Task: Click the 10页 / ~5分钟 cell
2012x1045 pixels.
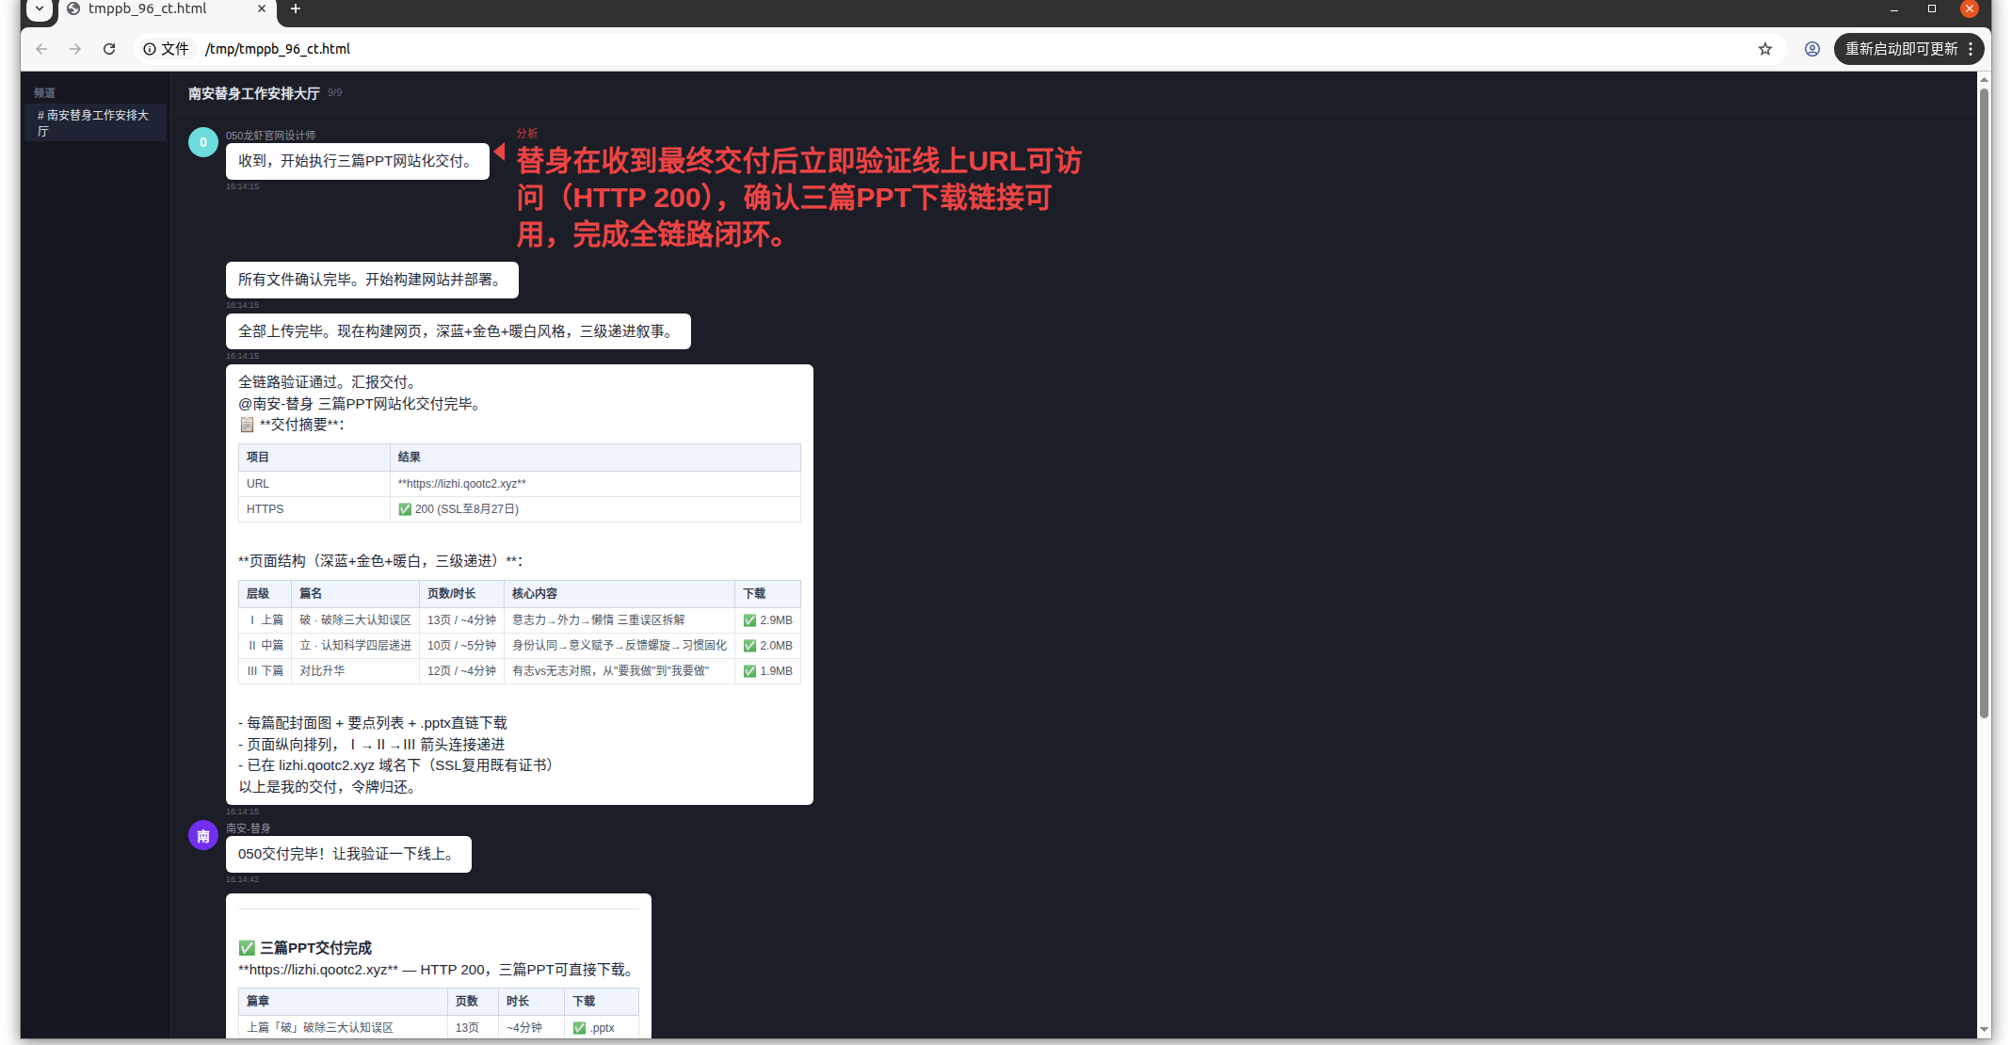Action: point(461,646)
